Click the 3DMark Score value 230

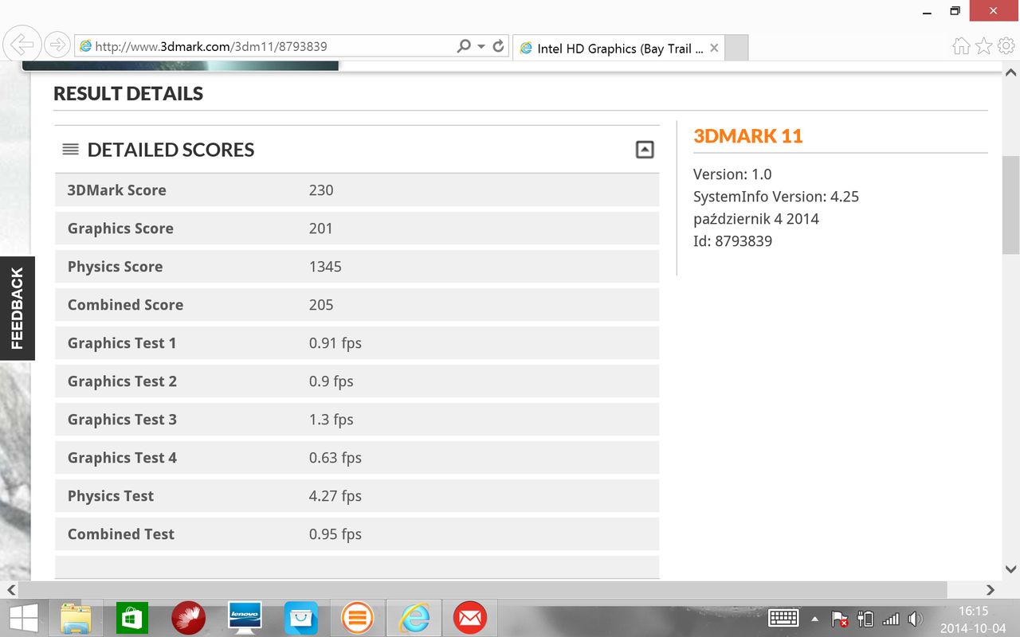[x=321, y=190]
